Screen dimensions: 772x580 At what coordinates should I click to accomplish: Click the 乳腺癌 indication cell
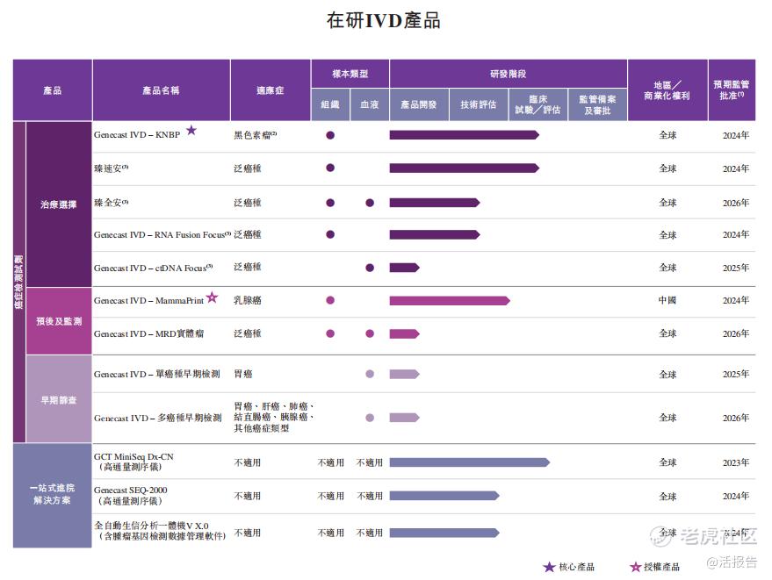coord(247,300)
